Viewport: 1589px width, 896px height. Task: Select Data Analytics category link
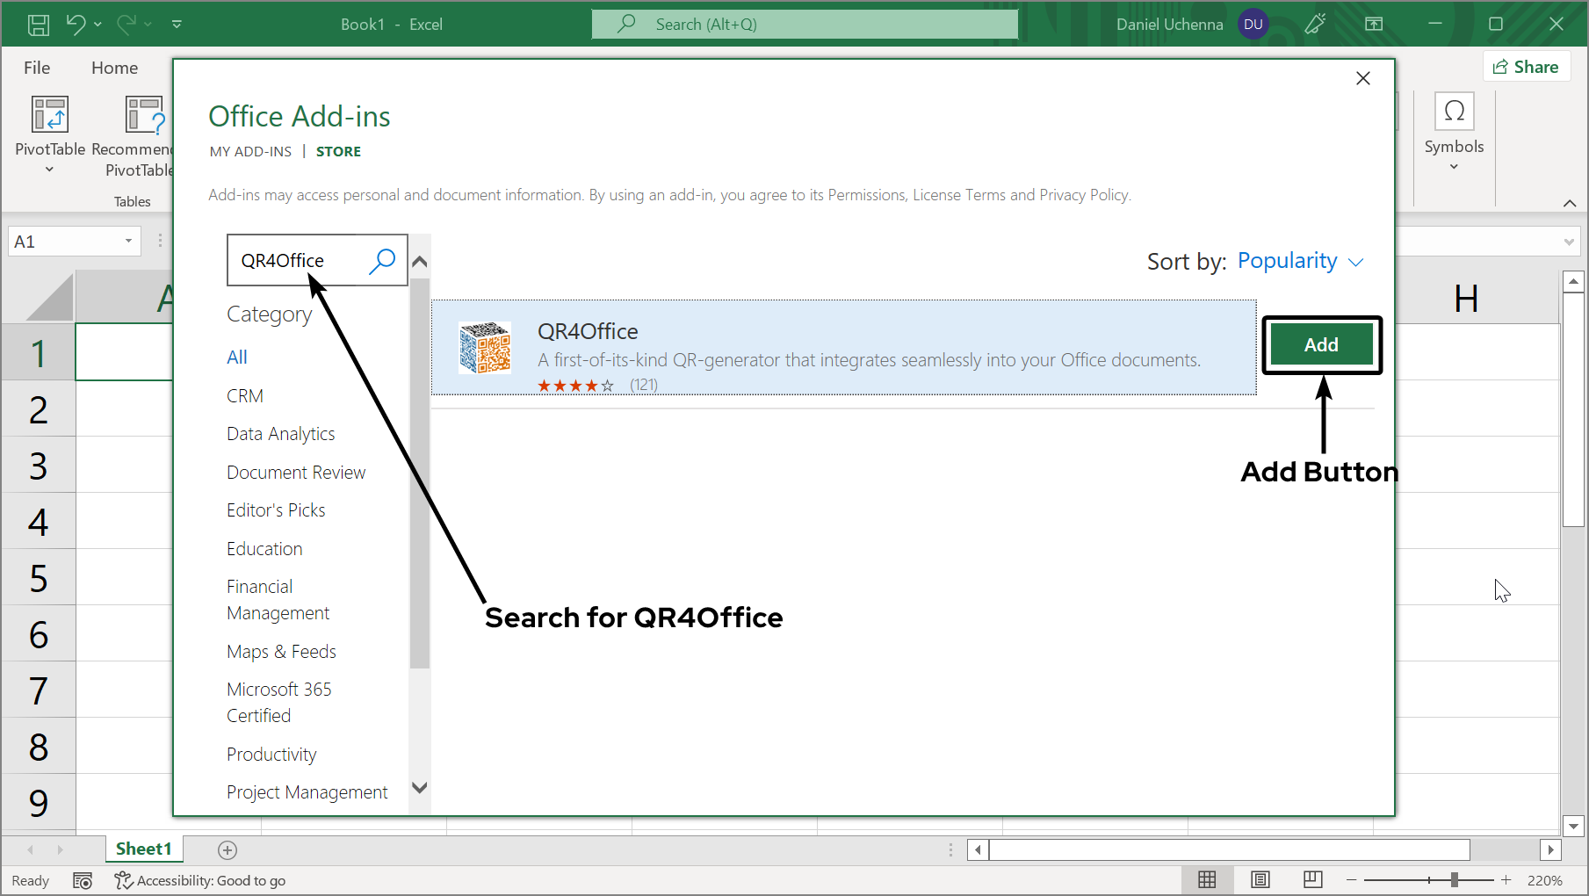tap(280, 434)
